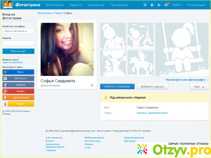The width and height of the screenshot is (211, 158).
Task: Sign in via the Яндекс button
Action: 18,104
